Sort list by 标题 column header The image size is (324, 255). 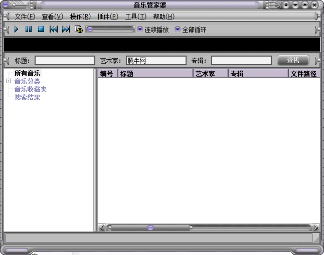click(x=155, y=74)
